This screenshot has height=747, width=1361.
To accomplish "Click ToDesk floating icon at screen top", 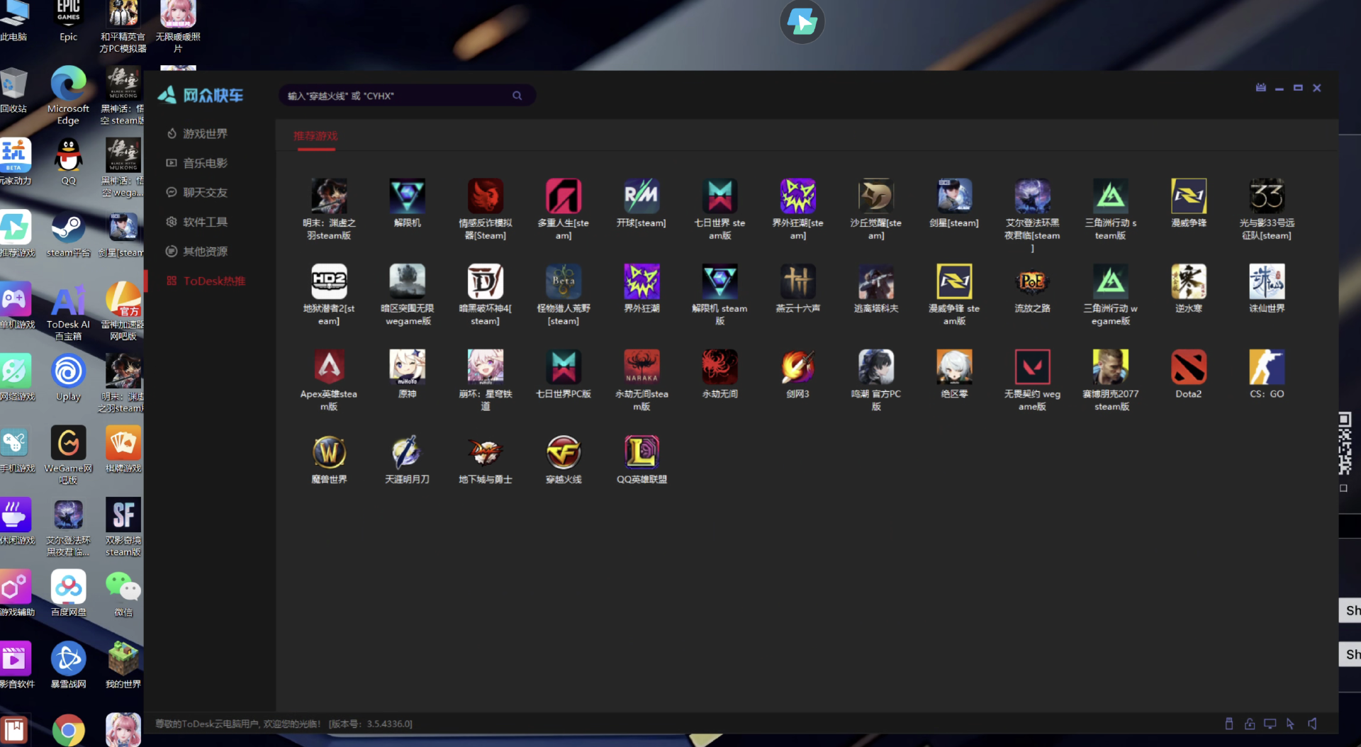I will [802, 22].
